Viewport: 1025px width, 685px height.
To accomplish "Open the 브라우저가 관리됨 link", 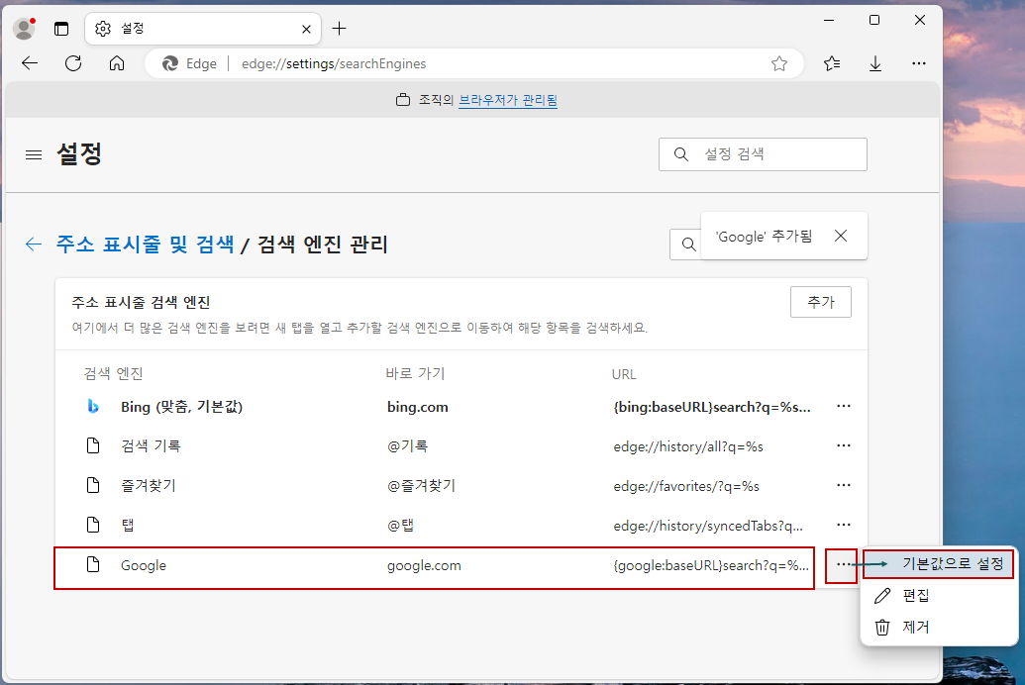I will click(x=508, y=100).
